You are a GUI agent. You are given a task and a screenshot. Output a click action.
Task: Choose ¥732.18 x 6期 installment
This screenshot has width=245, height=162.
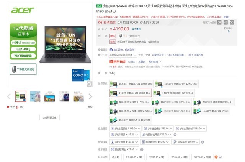click(x=157, y=157)
